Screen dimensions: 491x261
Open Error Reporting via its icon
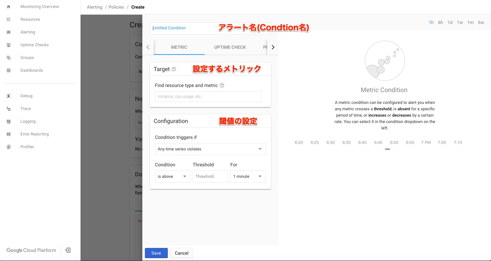[x=9, y=134]
